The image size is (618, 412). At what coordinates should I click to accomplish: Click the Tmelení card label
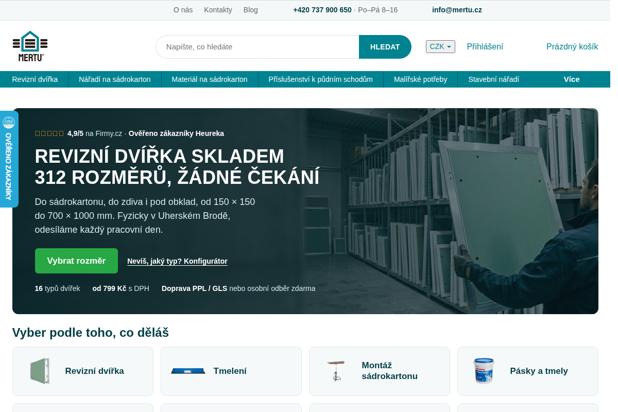pyautogui.click(x=230, y=371)
